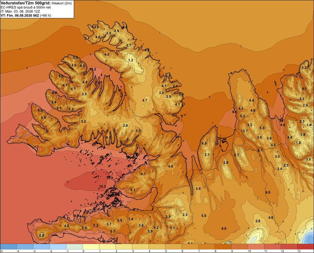Click the '13' tick label on the legend
This screenshot has height=253, width=314.
pyautogui.click(x=299, y=251)
